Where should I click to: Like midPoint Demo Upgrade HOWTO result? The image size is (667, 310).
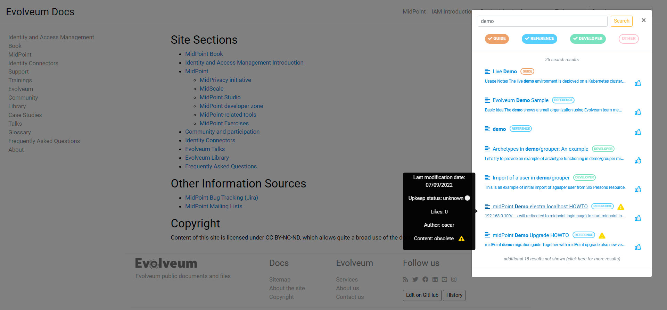click(x=638, y=247)
